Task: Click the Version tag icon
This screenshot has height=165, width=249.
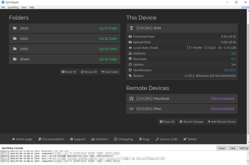Action: click(130, 76)
